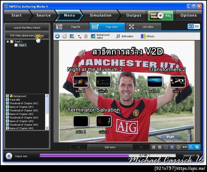Go to the Output step
This screenshot has height=172, width=207.
pos(134,15)
